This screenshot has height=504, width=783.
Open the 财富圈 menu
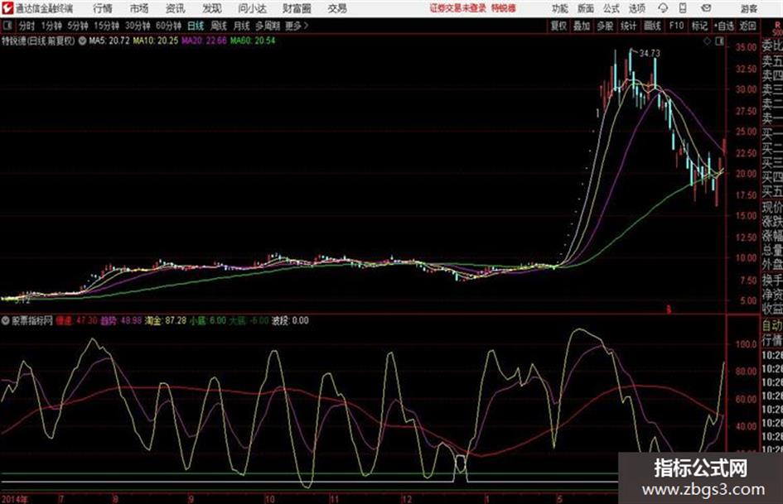(x=297, y=8)
